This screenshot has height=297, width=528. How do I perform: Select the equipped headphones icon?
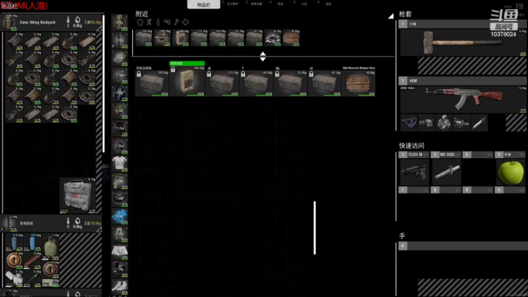(x=119, y=92)
